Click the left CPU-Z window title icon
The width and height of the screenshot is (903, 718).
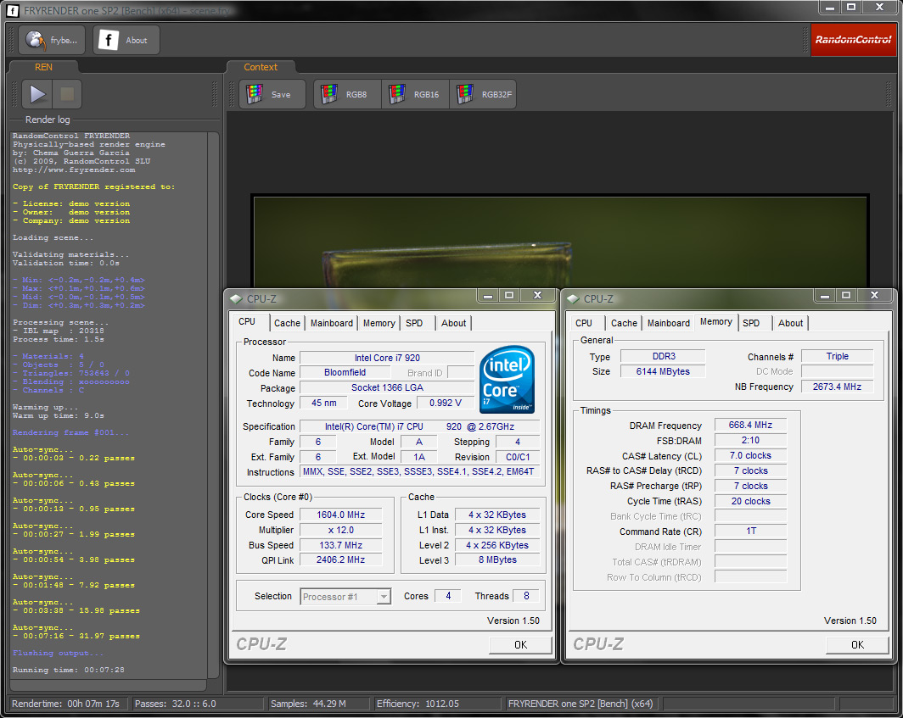click(236, 298)
